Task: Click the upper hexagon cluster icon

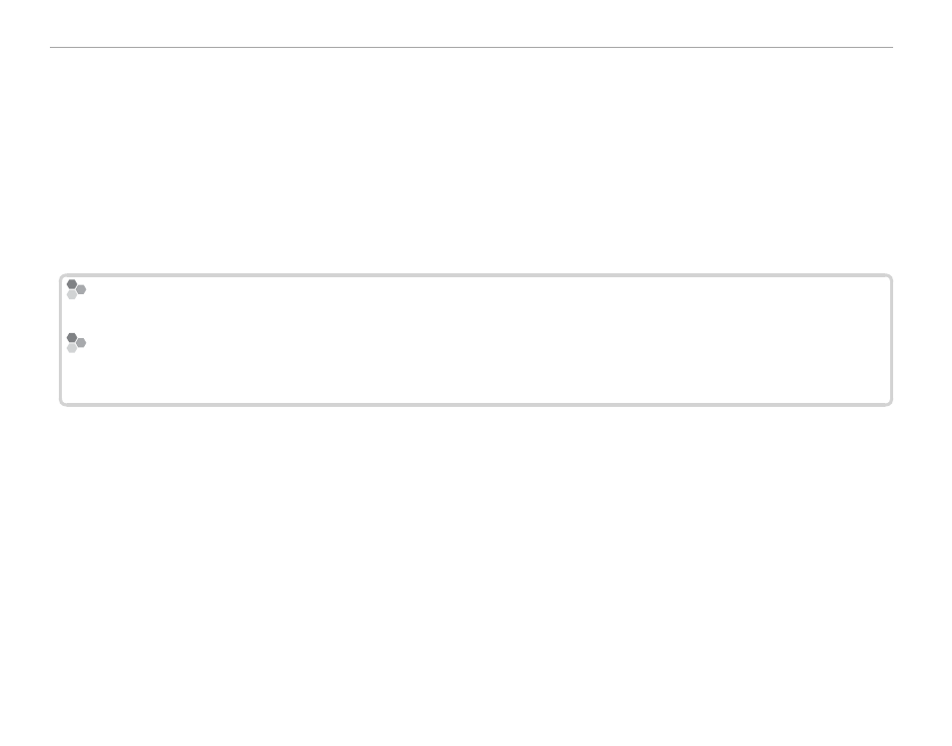Action: pyautogui.click(x=76, y=289)
